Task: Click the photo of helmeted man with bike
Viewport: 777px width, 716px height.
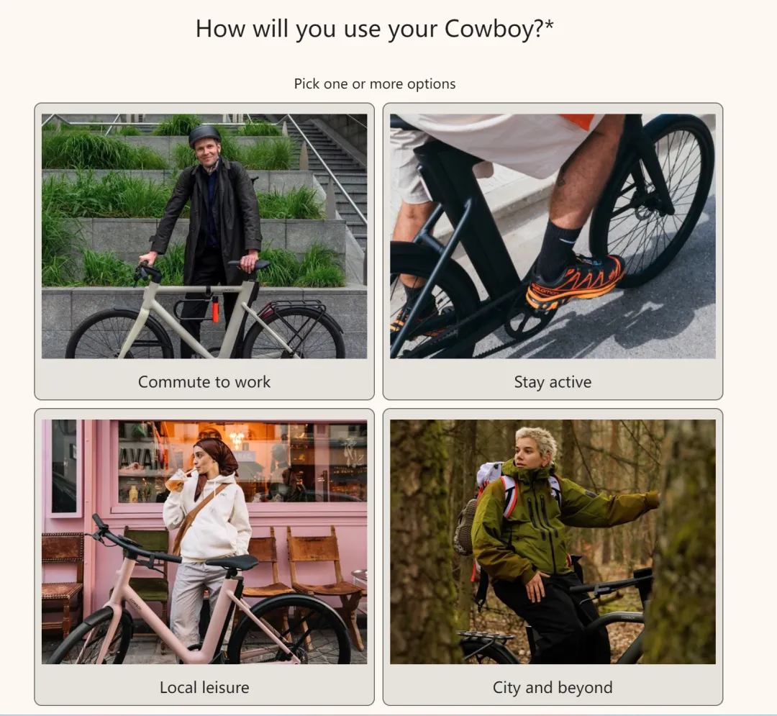Action: pos(204,236)
